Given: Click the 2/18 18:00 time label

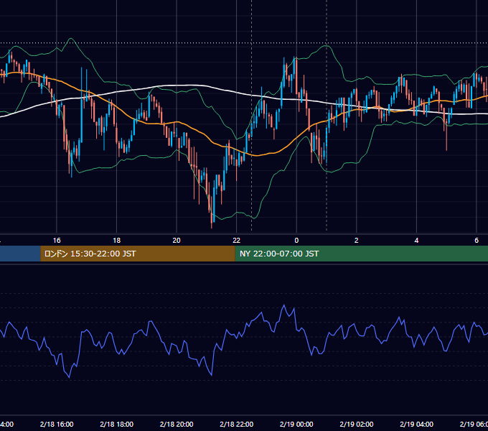Looking at the screenshot, I should tap(117, 424).
